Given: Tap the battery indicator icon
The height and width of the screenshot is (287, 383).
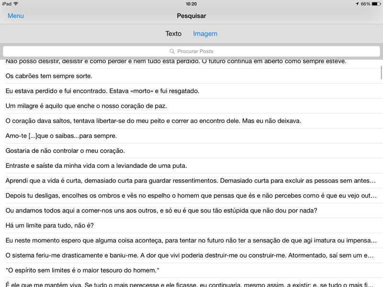Looking at the screenshot, I should point(376,4).
